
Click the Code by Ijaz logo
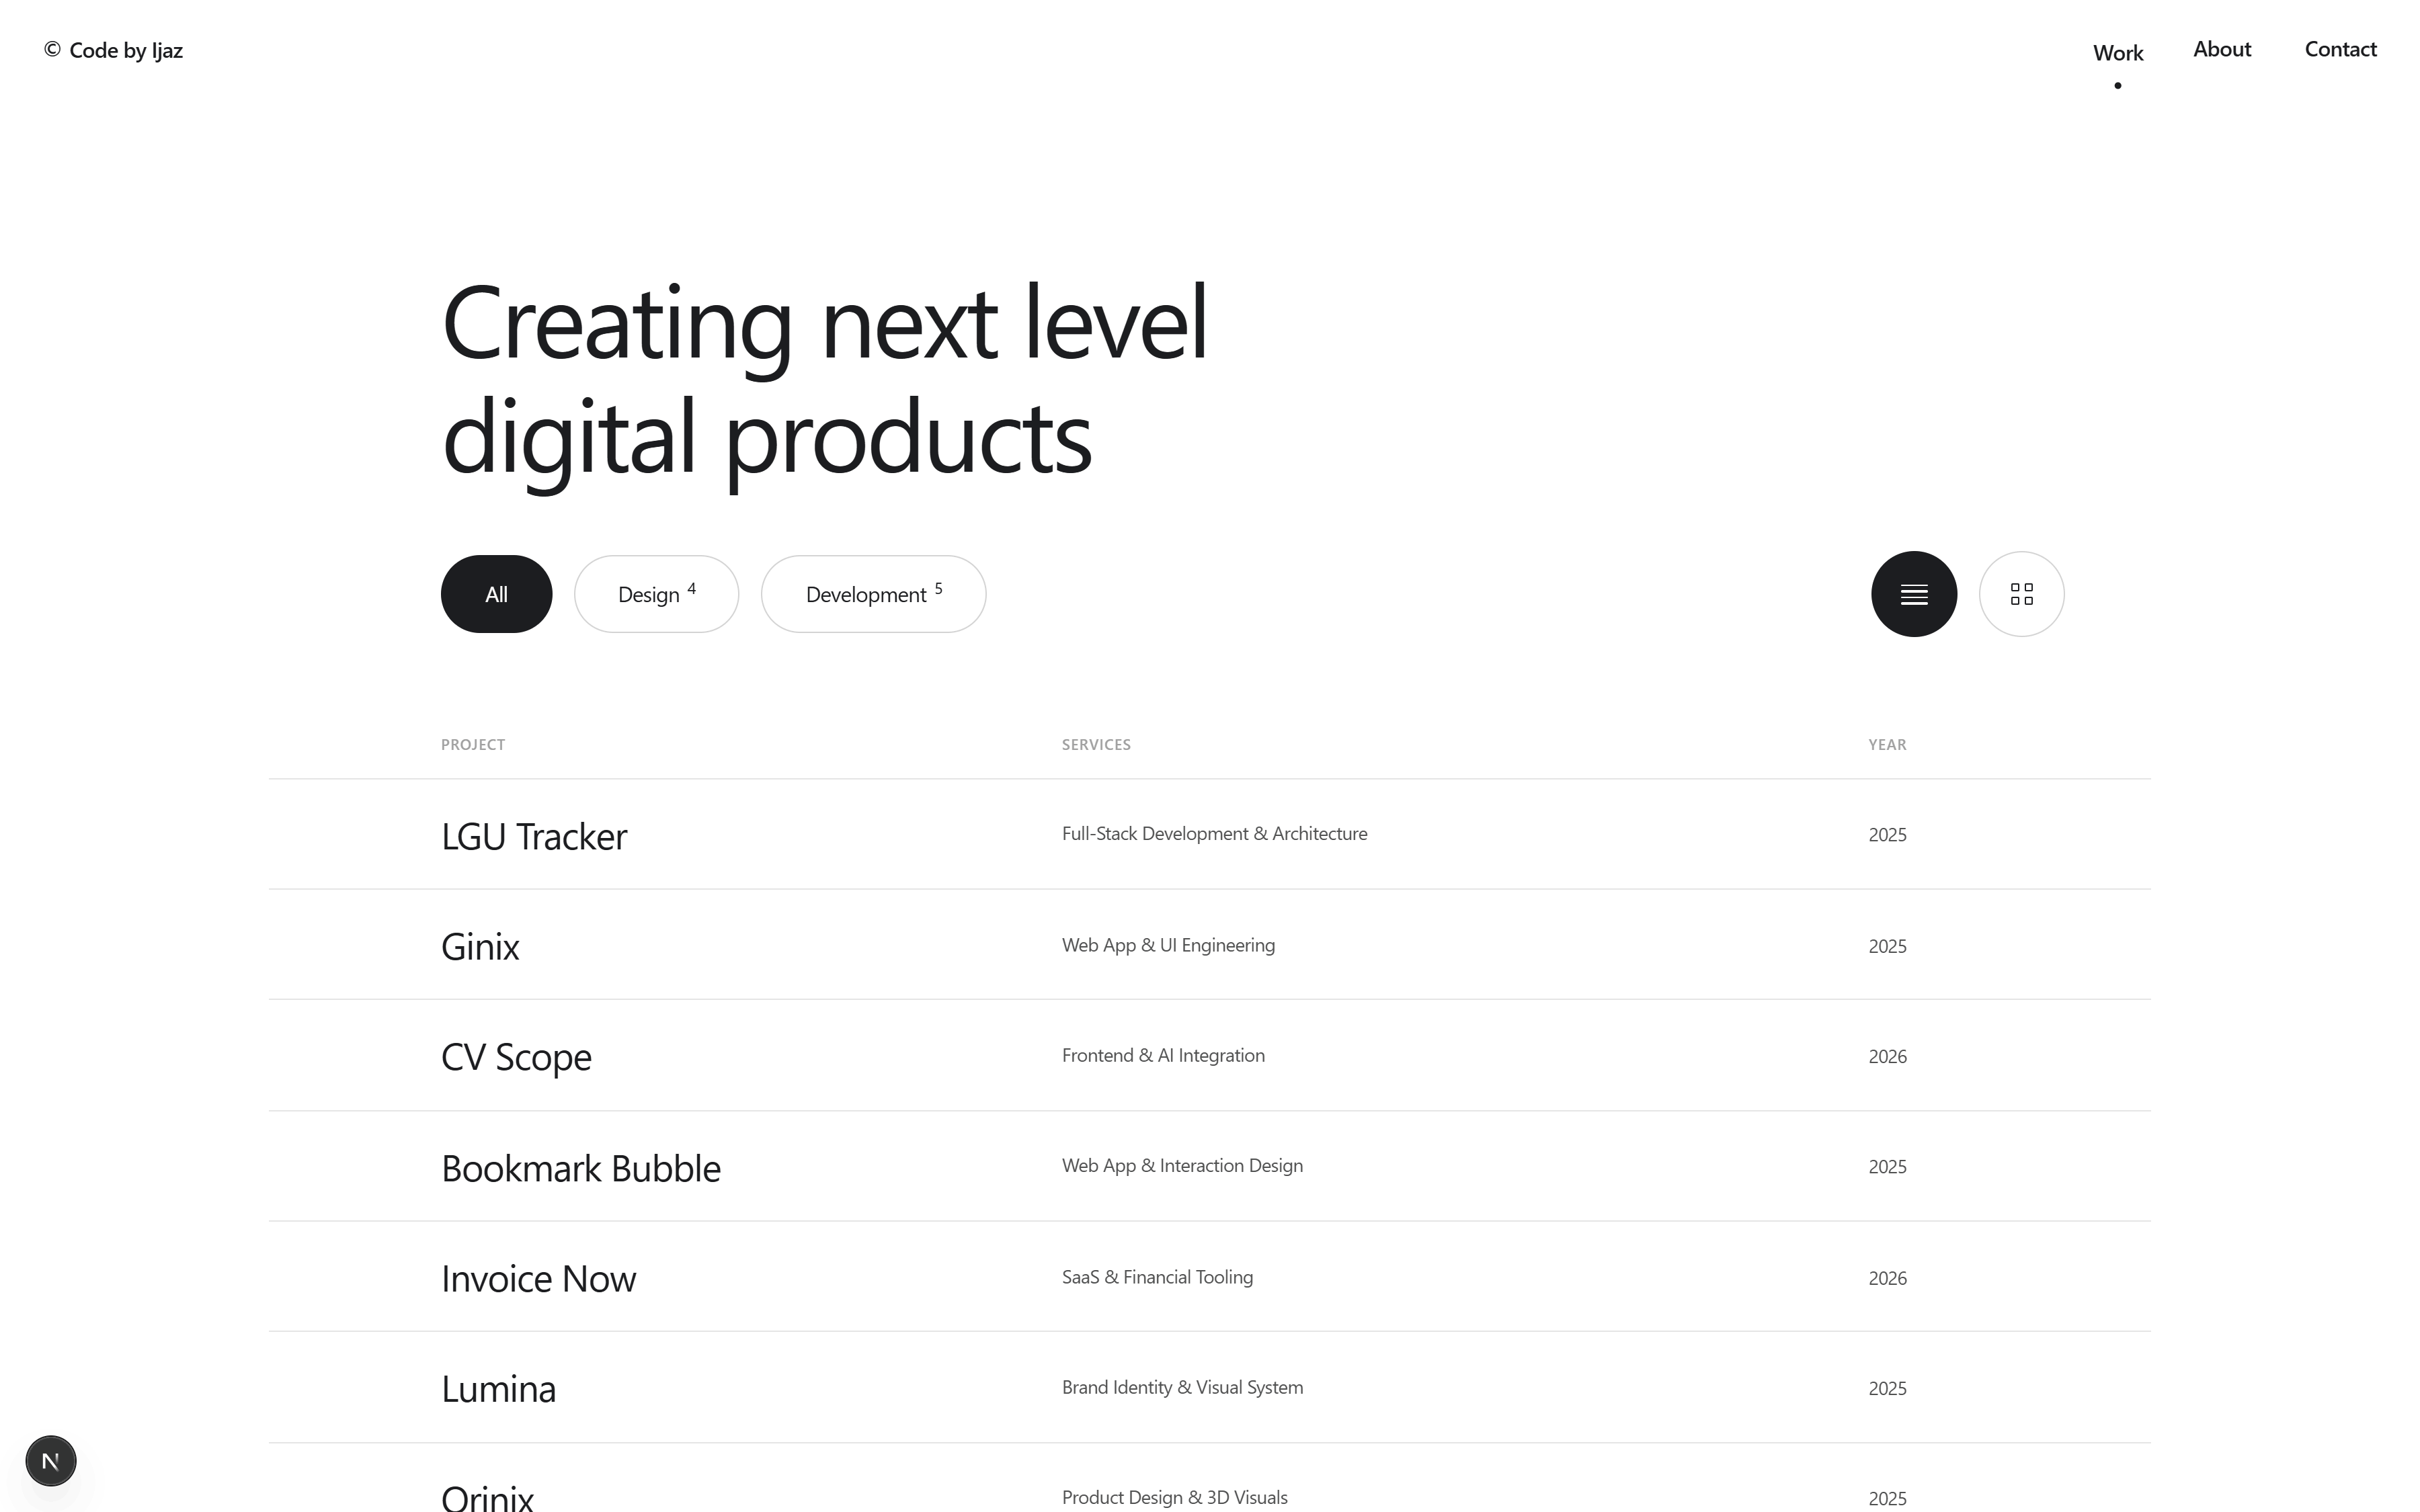[113, 50]
